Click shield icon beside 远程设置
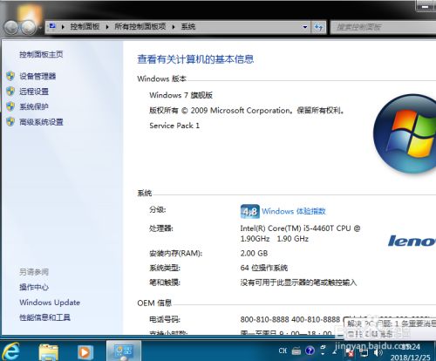 [x=10, y=92]
